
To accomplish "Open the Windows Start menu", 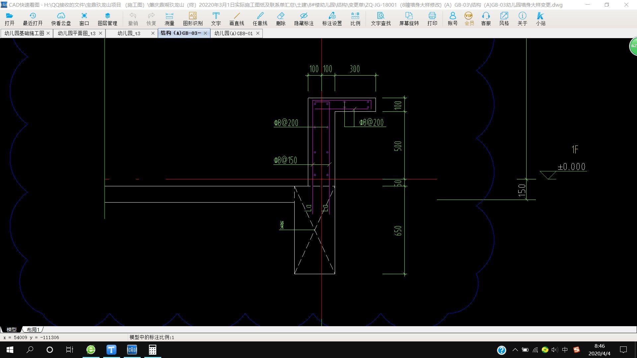I will click(x=10, y=350).
